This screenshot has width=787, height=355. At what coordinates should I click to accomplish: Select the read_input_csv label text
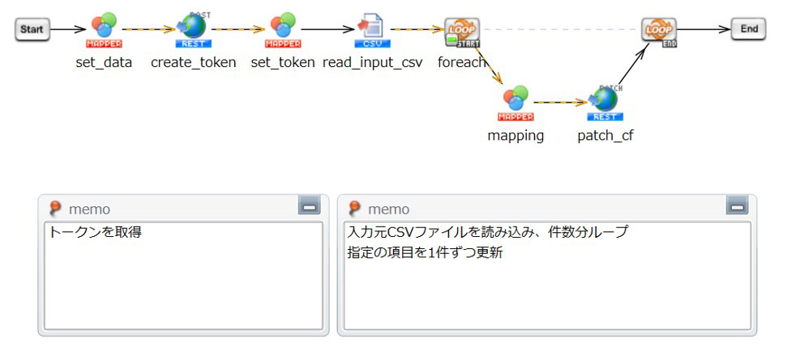[x=372, y=63]
